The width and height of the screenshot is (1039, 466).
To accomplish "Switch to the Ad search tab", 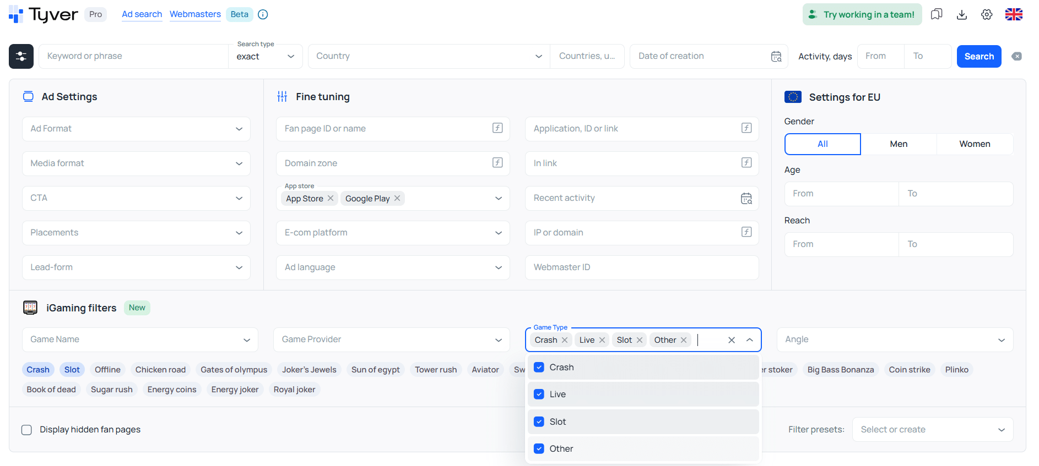I will coord(142,14).
